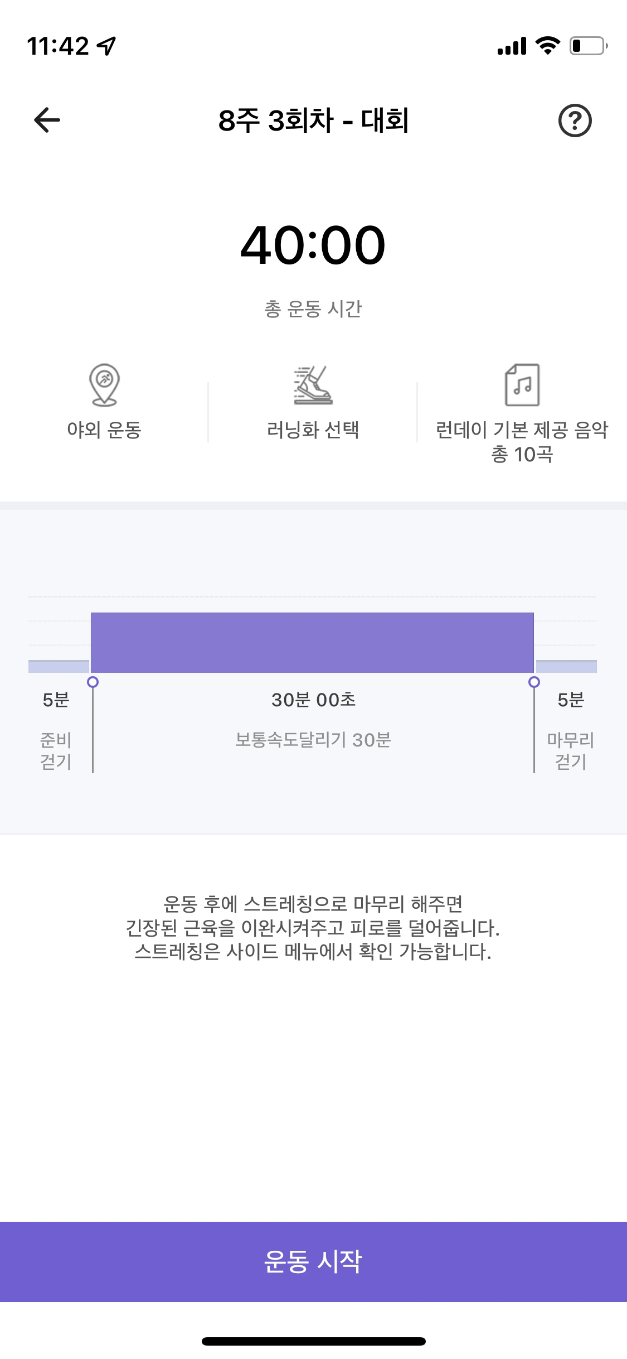Viewport: 627px width, 1359px height.
Task: Select the right timeline circle marker
Action: 534,682
